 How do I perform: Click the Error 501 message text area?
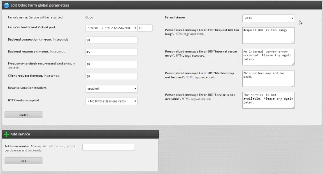pos(268,79)
